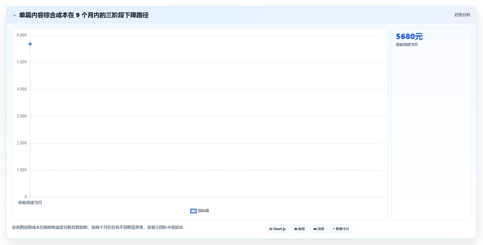This screenshot has width=483, height=245.
Task: Click the 看板搭建当月 x-axis label
Action: click(30, 202)
